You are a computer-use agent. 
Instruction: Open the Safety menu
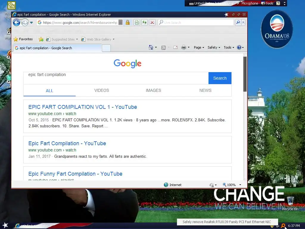point(214,47)
